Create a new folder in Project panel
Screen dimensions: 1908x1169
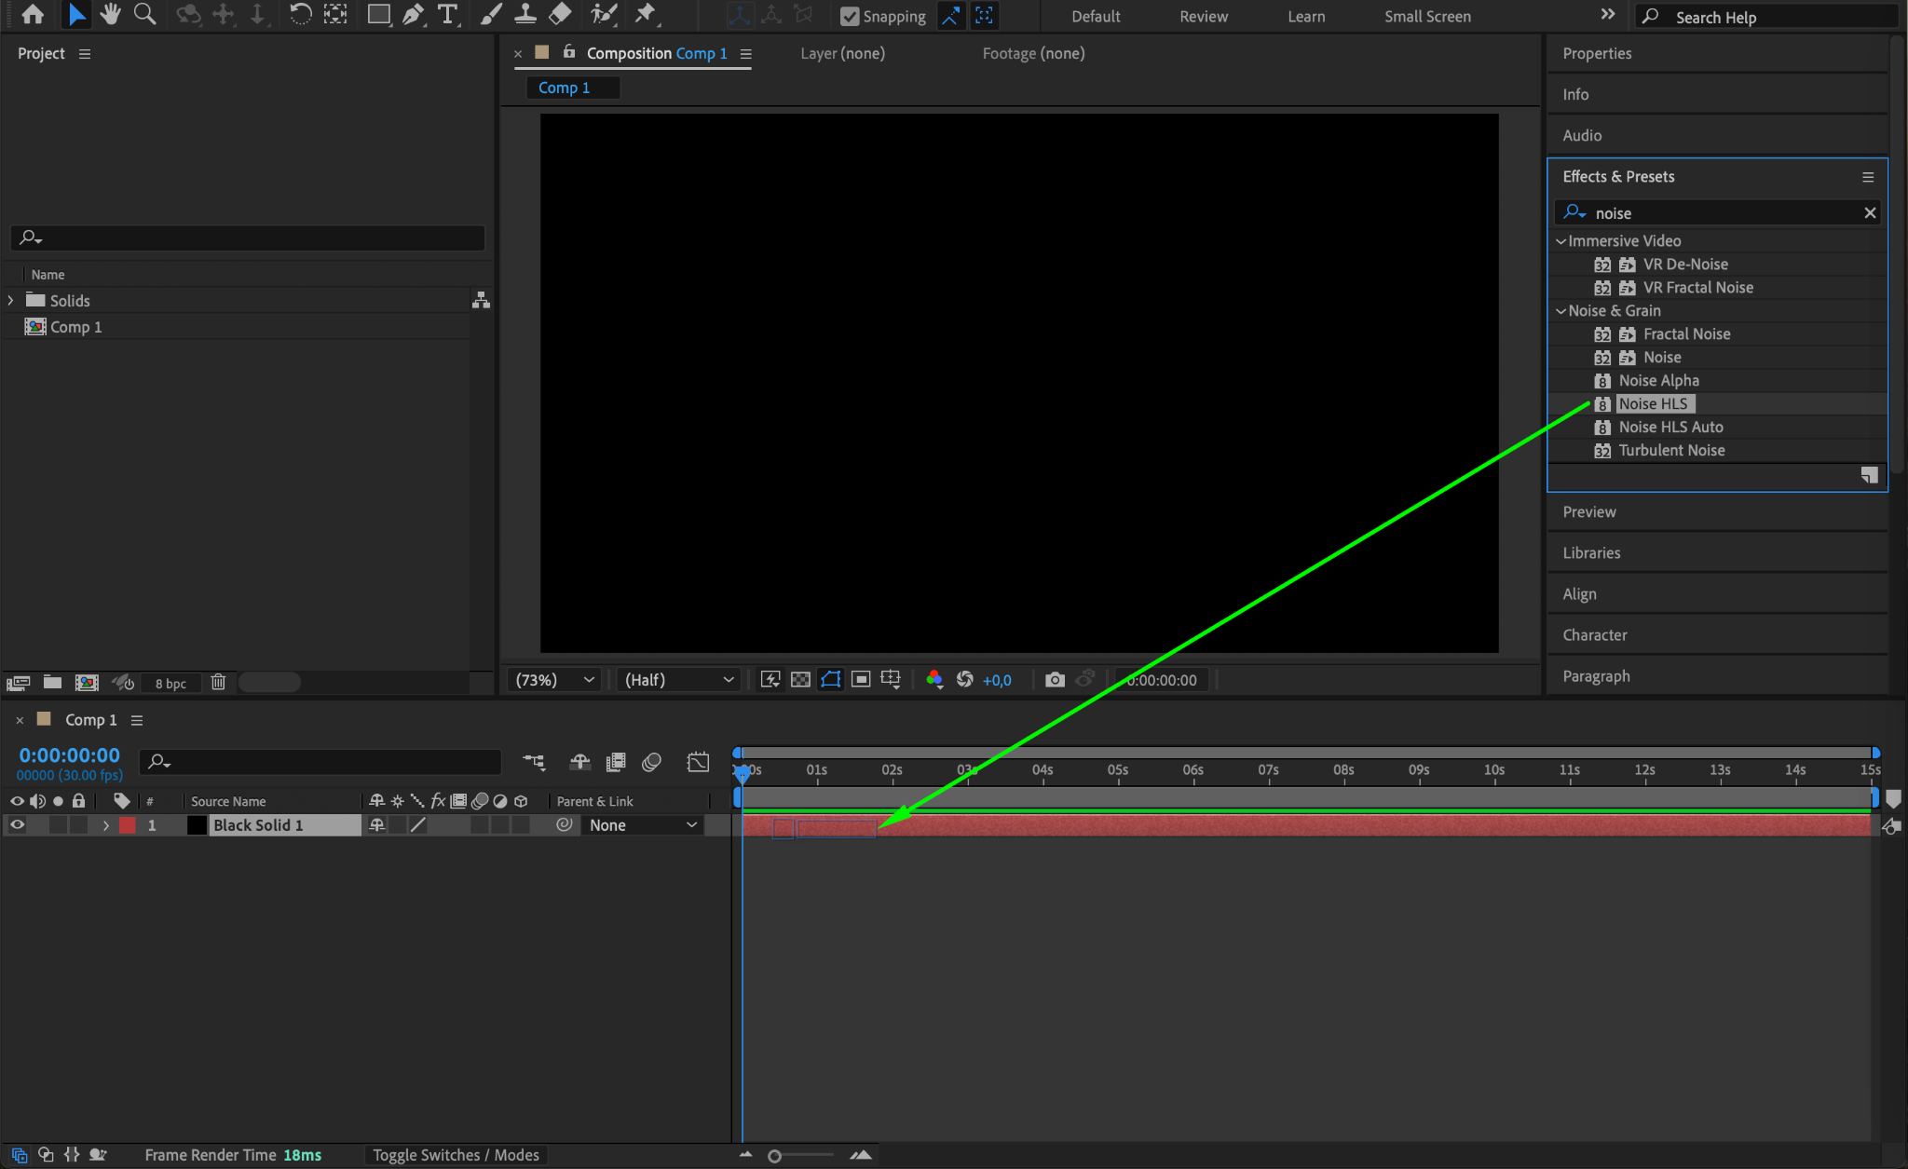point(53,683)
